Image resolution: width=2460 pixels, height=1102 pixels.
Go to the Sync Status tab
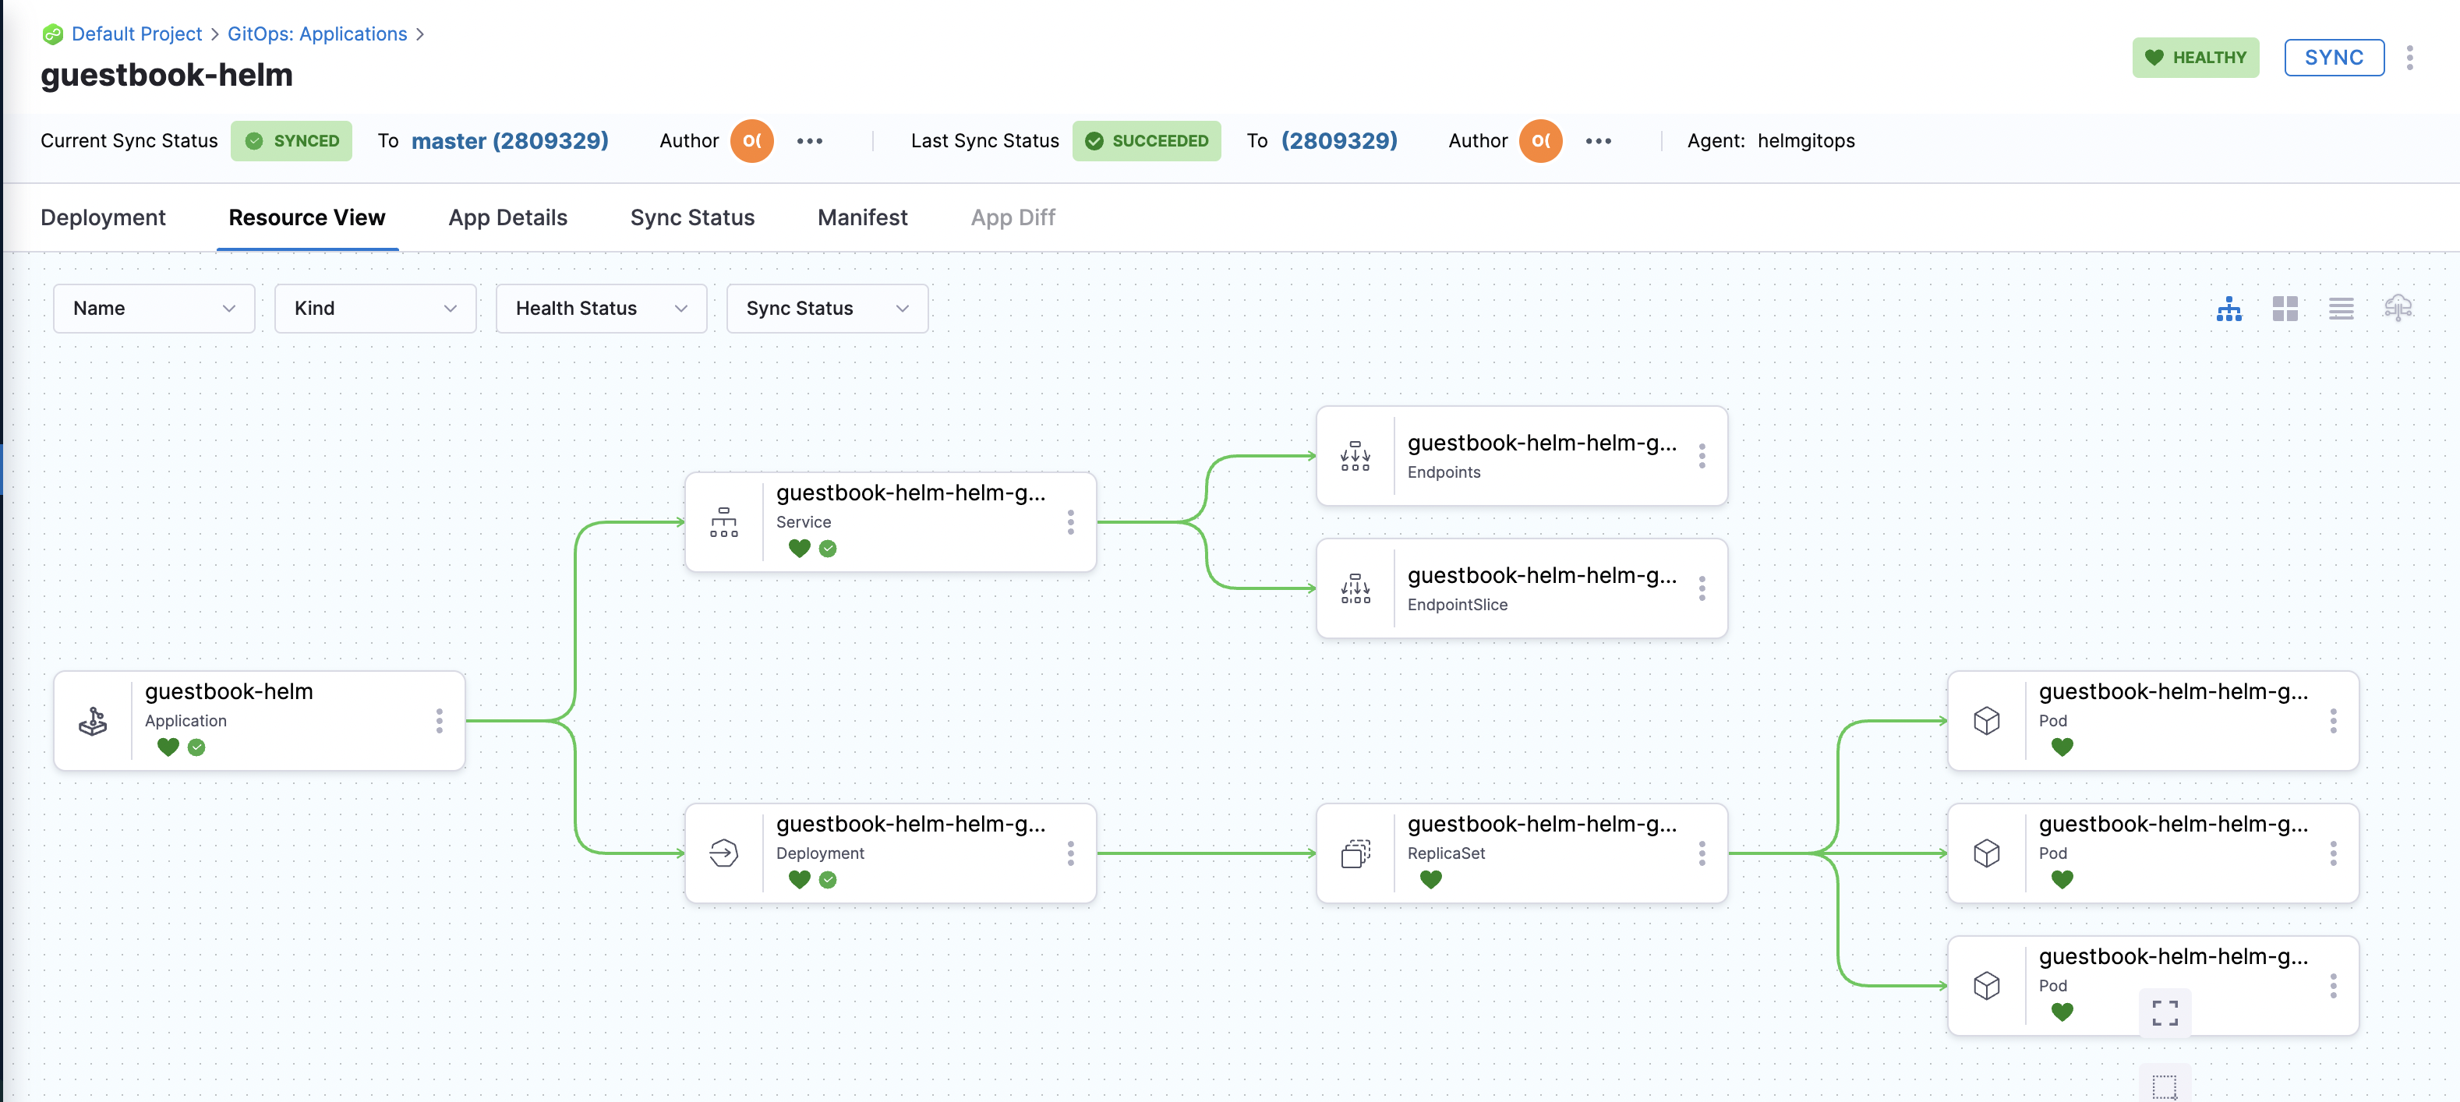(691, 217)
